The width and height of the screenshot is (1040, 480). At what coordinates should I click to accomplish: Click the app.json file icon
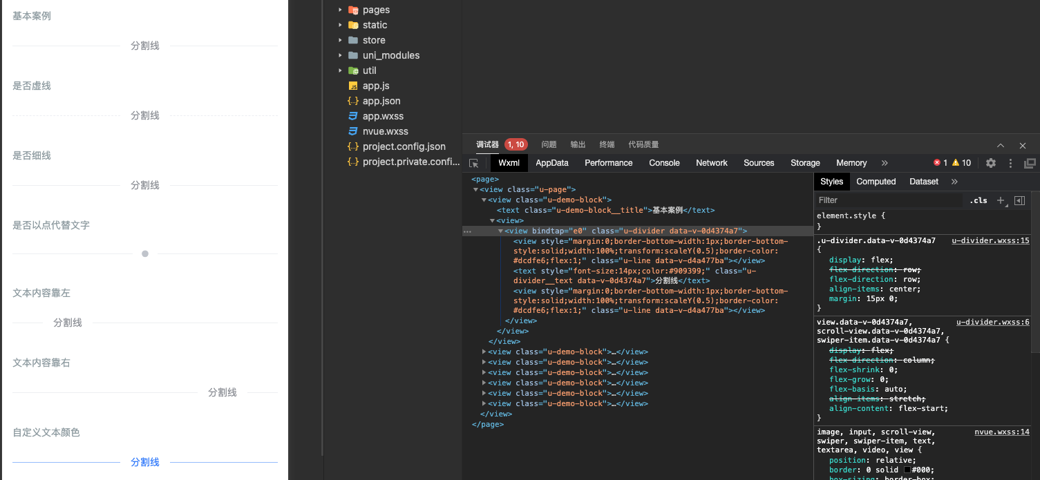pos(354,101)
